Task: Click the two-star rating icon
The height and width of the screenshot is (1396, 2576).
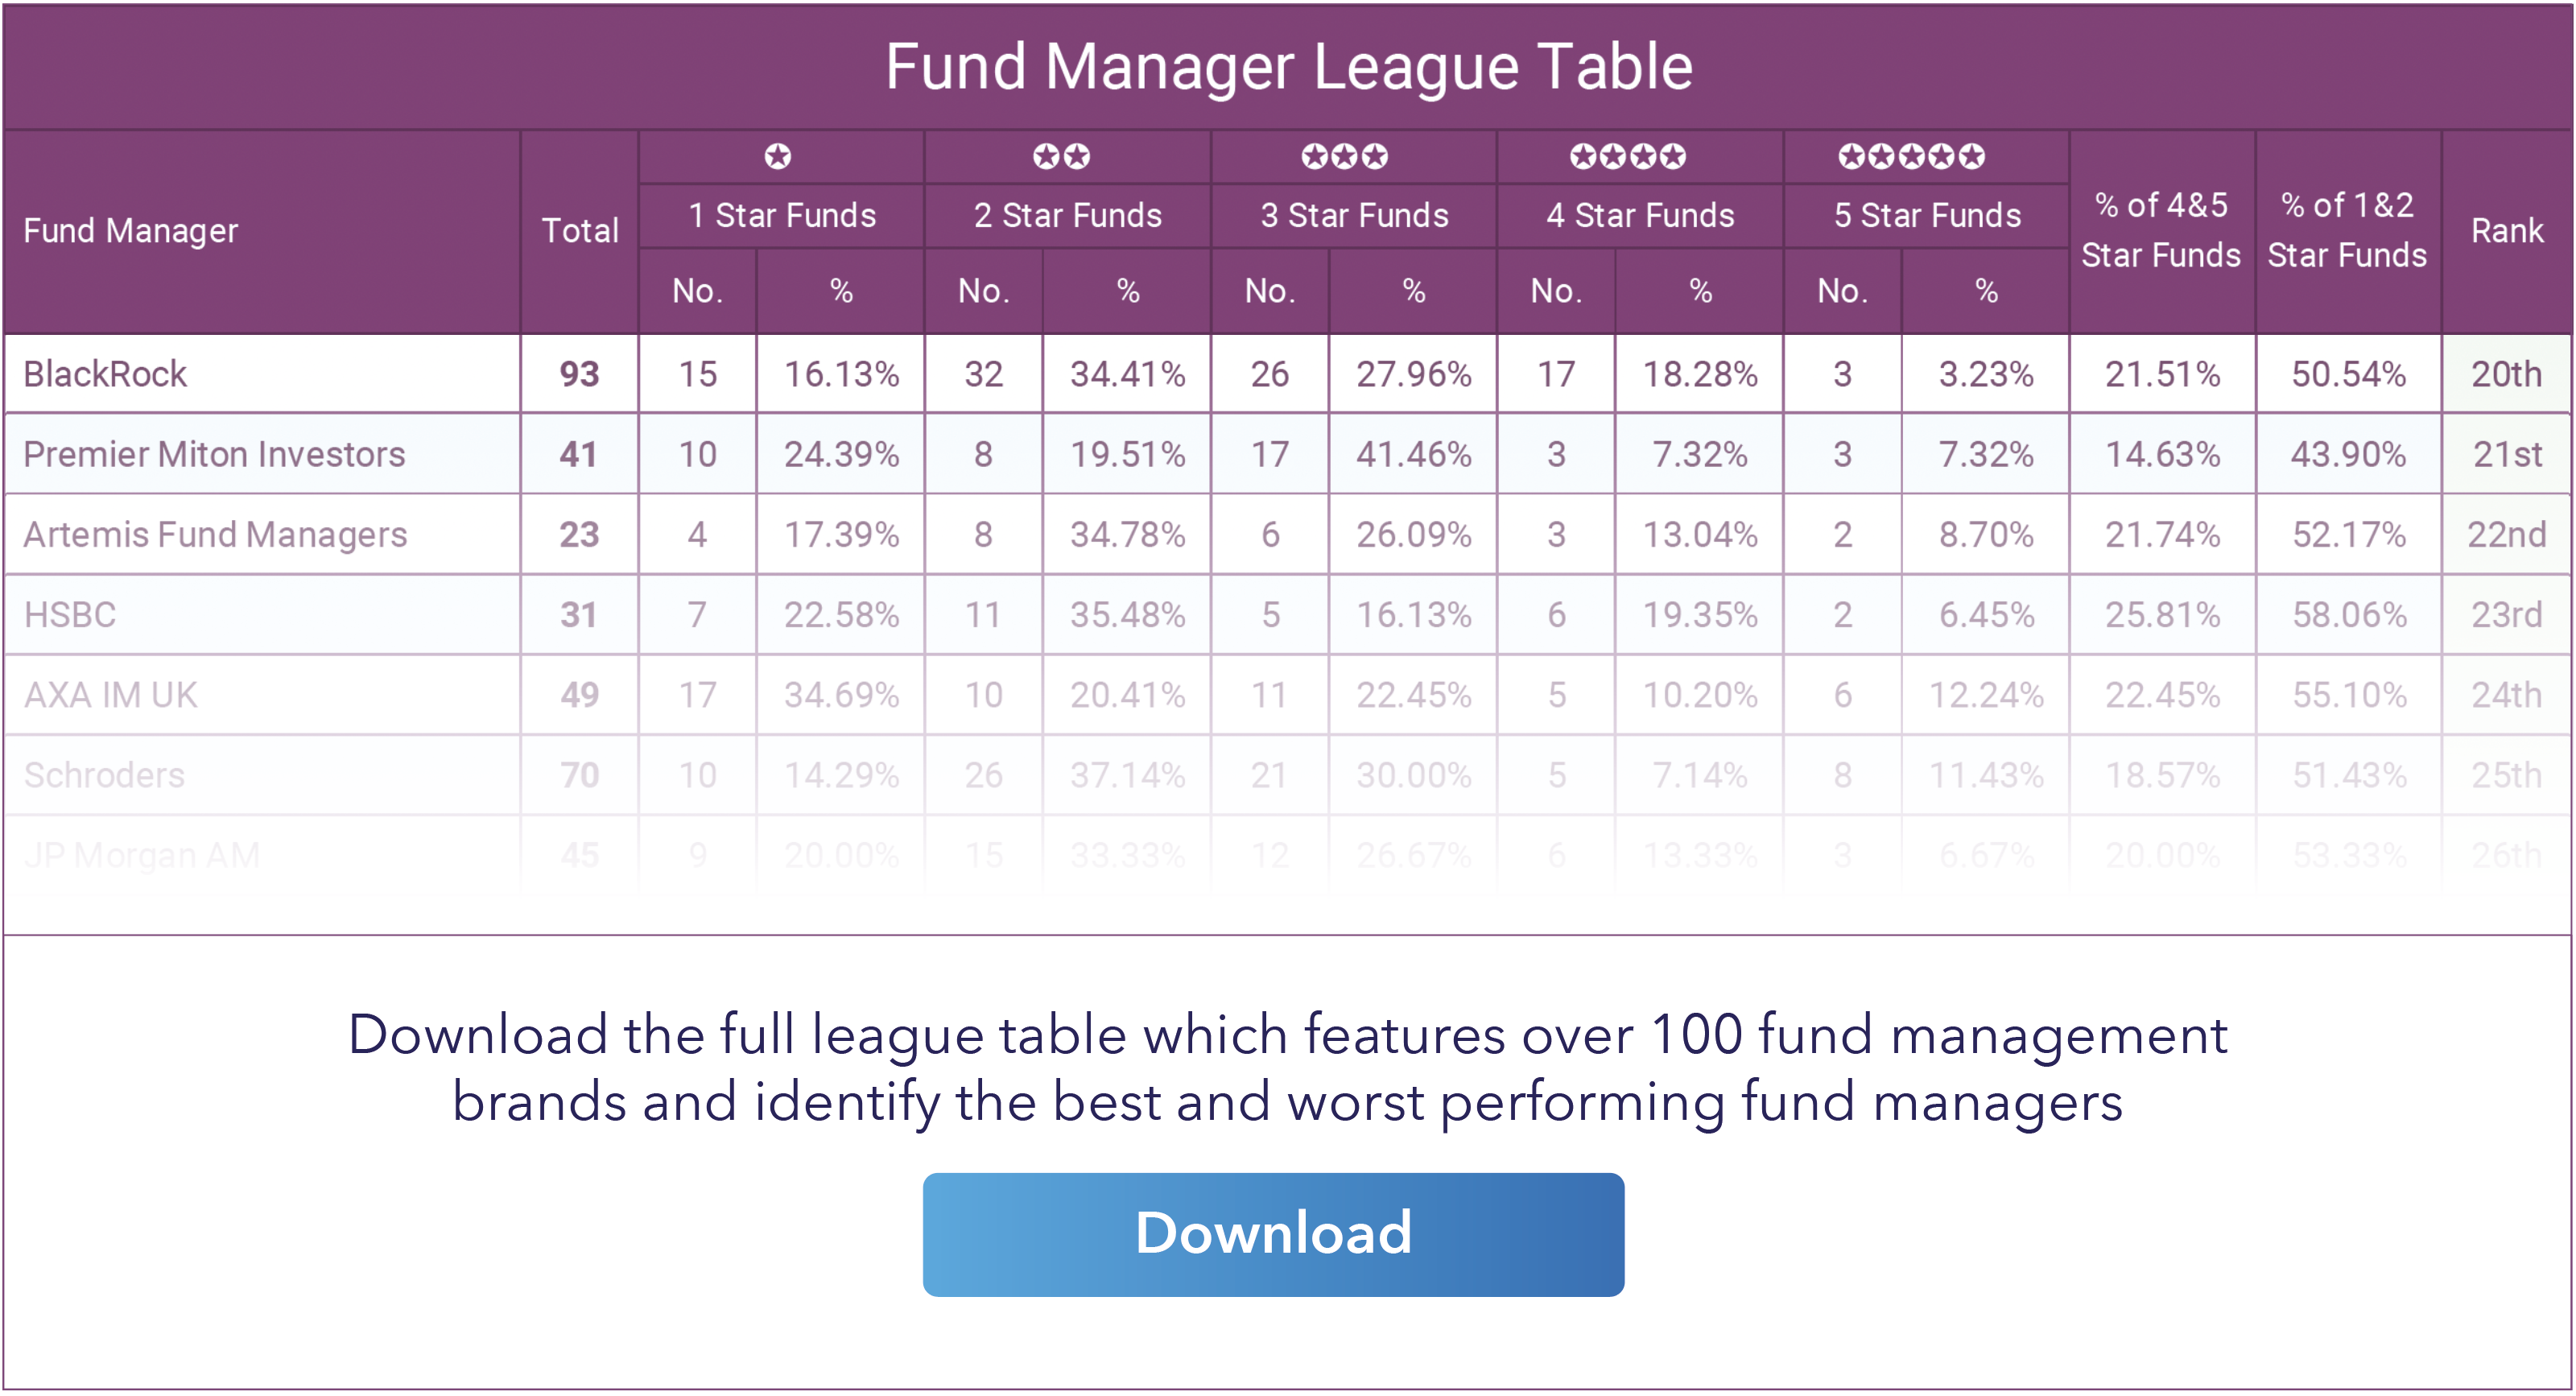Action: click(1062, 157)
